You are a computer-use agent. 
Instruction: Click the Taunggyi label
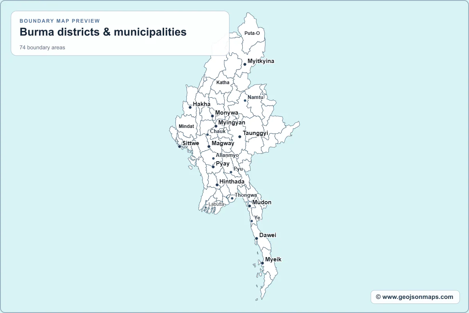256,133
